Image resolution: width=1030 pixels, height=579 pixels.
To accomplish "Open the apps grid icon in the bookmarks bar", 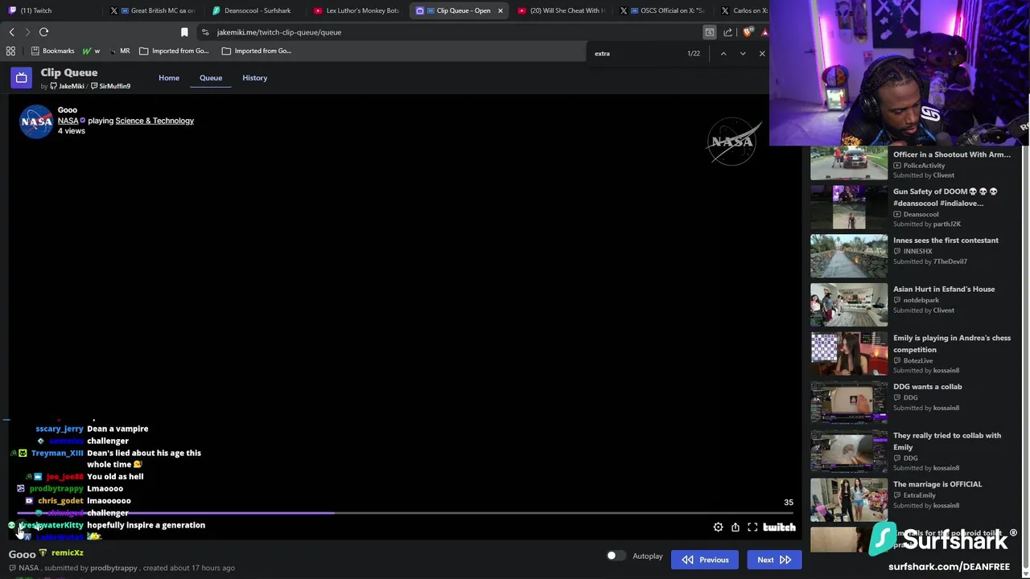I will pyautogui.click(x=10, y=51).
